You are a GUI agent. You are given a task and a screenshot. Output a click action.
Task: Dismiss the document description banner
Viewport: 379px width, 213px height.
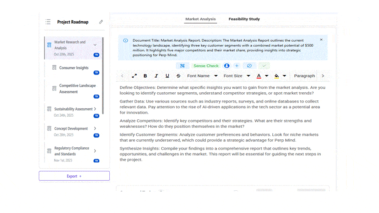click(x=321, y=40)
